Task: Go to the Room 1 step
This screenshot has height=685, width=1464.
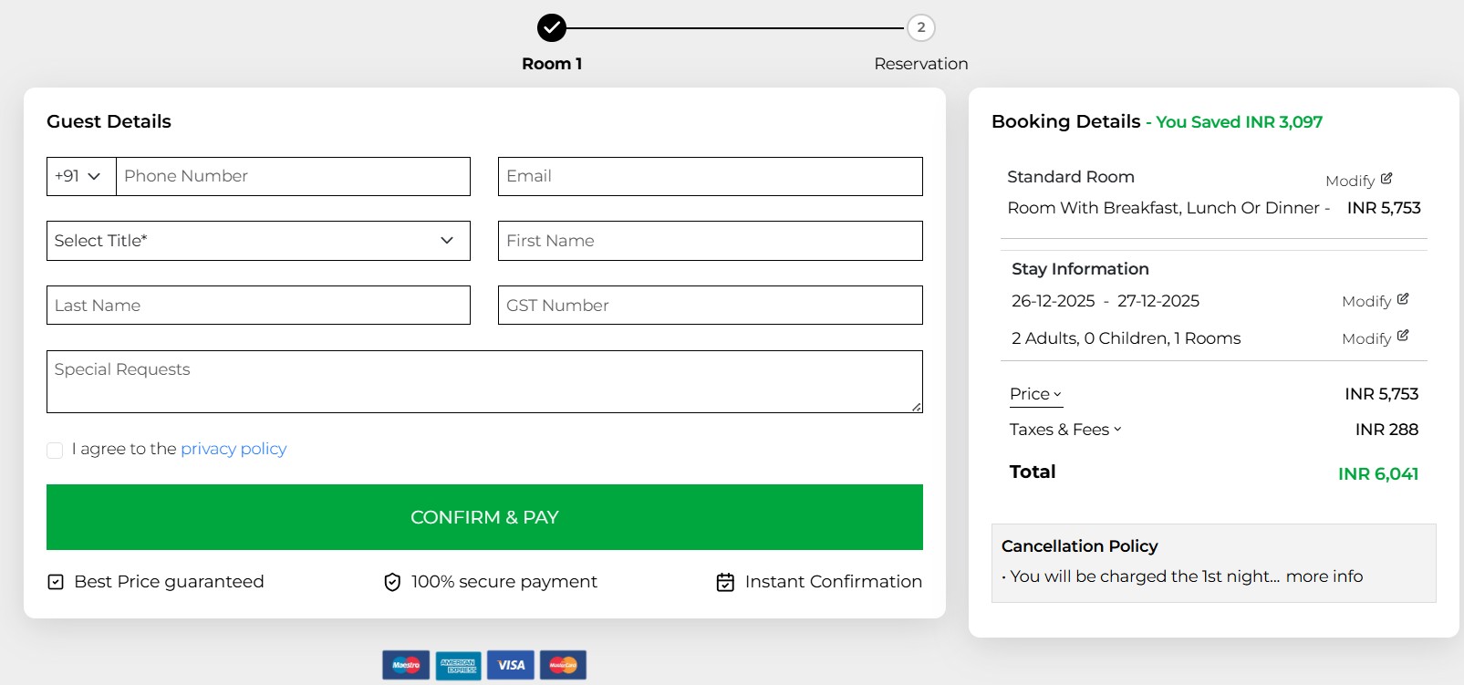Action: click(x=552, y=28)
